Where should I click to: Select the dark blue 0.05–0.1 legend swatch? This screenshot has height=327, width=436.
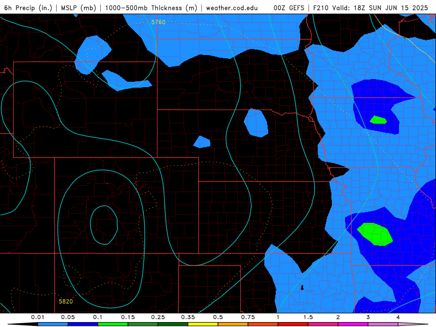[83, 324]
